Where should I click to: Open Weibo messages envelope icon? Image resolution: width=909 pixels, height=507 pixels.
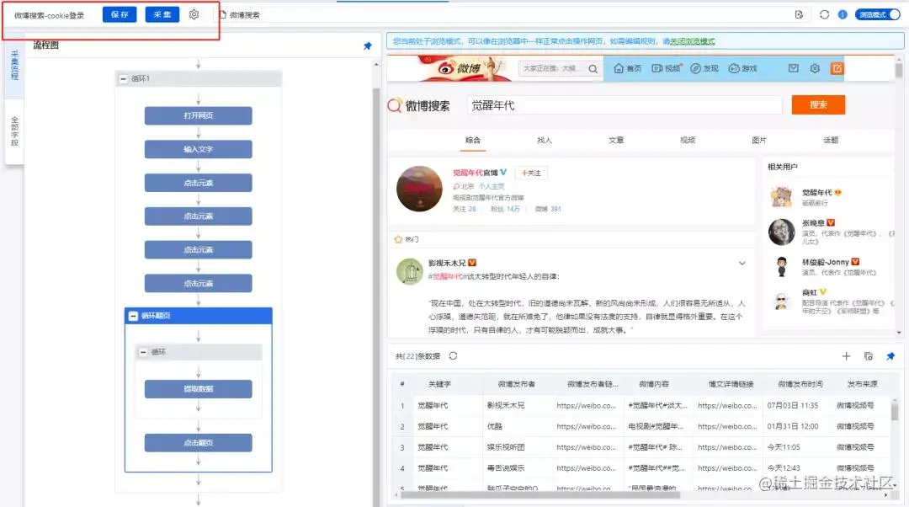pos(793,68)
